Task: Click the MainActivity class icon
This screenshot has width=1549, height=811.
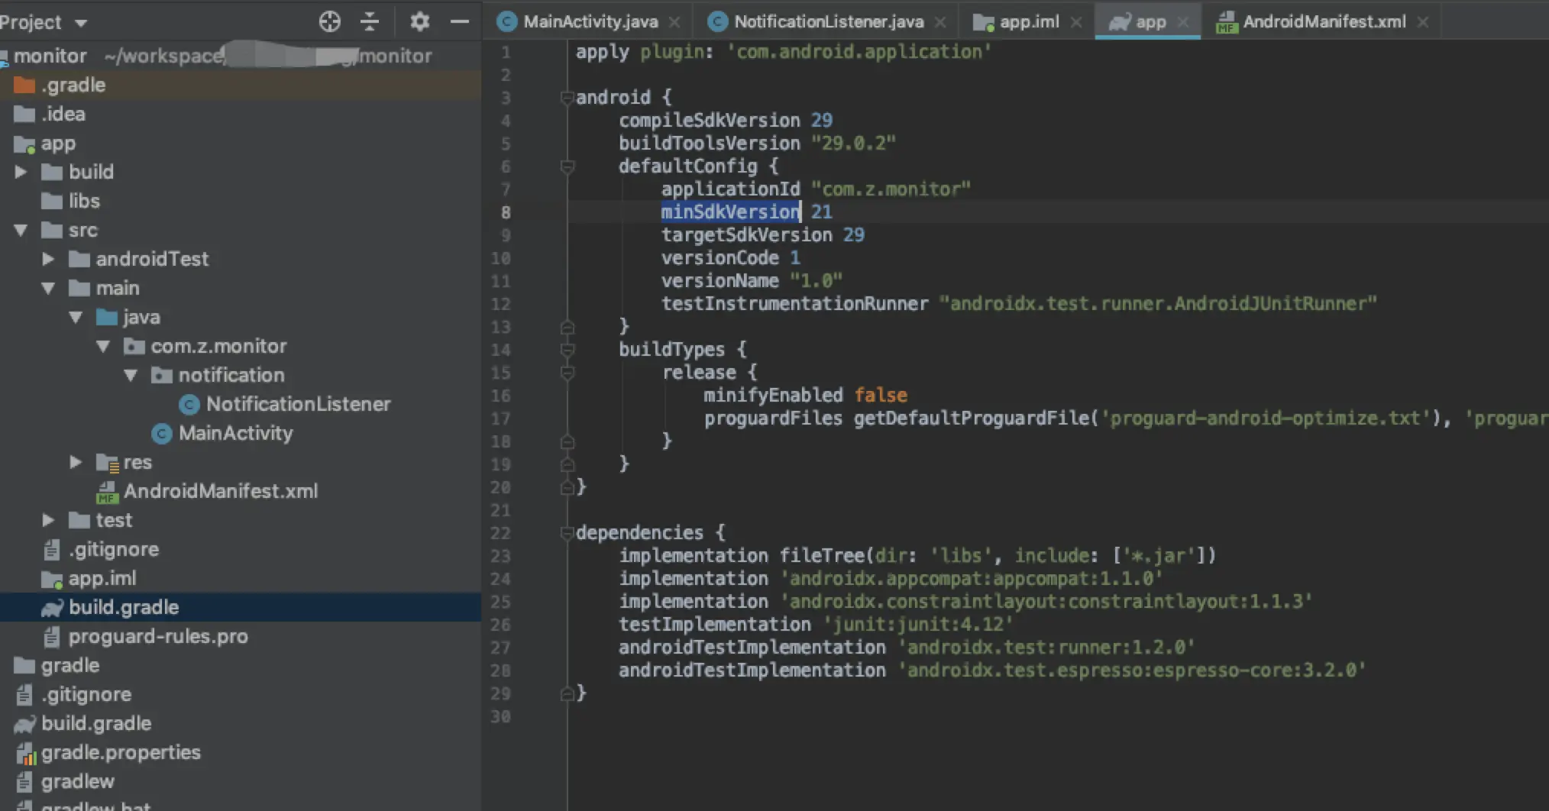Action: [x=161, y=434]
